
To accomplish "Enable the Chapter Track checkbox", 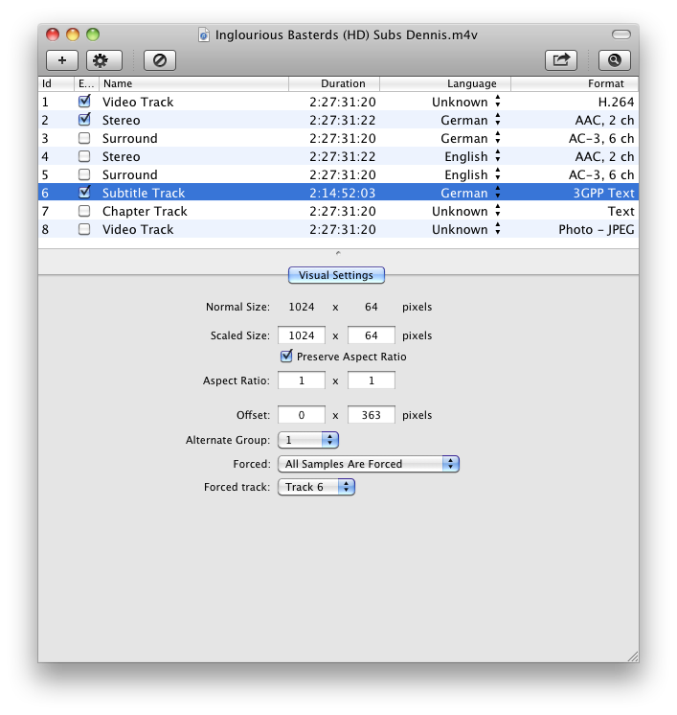I will 84,211.
